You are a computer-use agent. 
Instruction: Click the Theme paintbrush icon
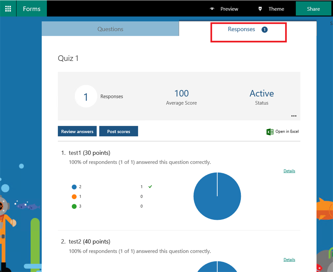click(260, 9)
